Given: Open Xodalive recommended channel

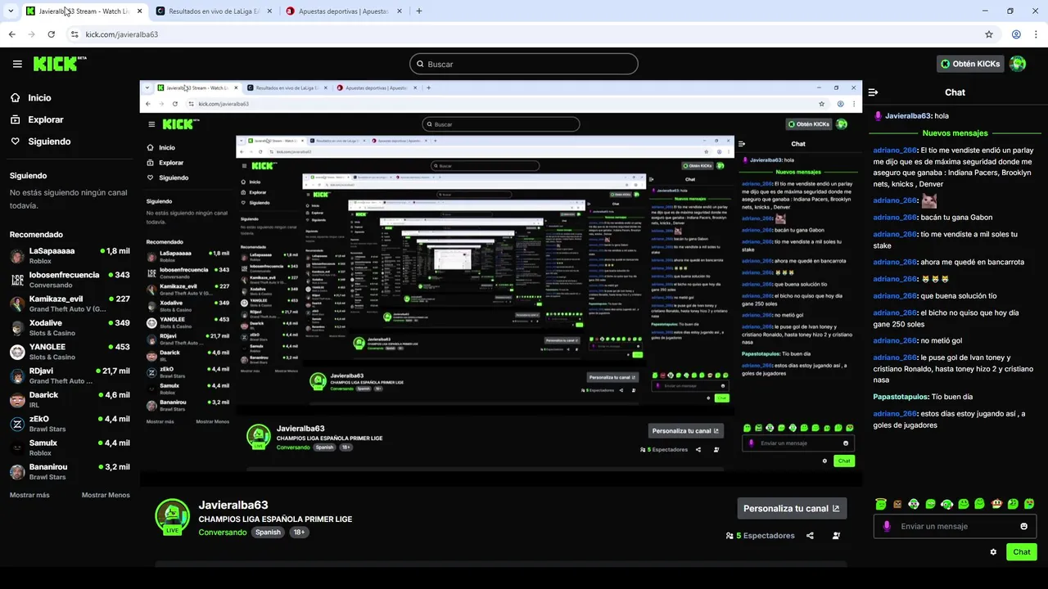Looking at the screenshot, I should [70, 327].
